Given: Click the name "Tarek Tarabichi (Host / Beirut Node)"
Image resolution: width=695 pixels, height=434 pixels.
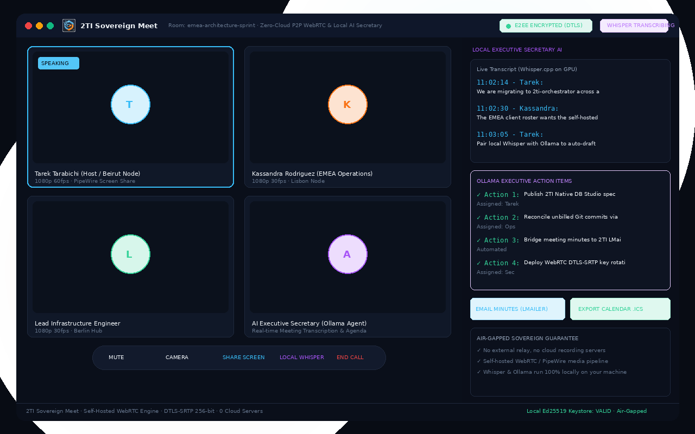Looking at the screenshot, I should coord(87,174).
